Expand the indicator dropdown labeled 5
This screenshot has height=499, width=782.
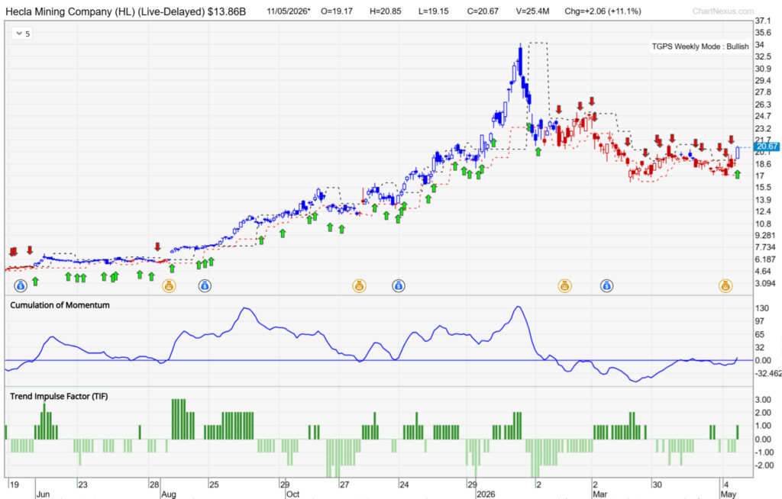pos(22,34)
